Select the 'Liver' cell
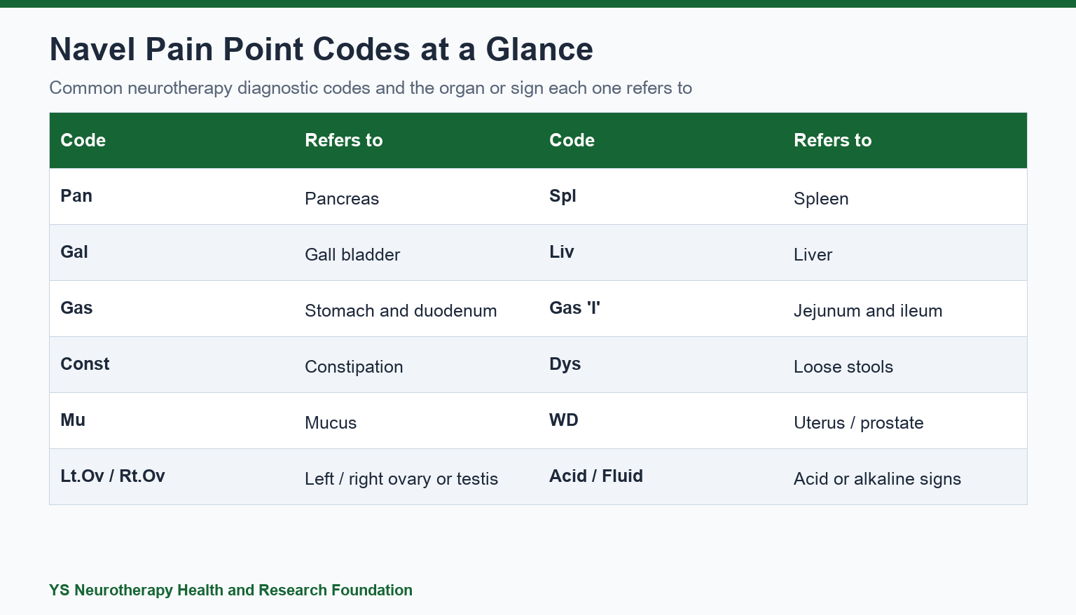Viewport: 1076px width, 615px height. point(905,252)
